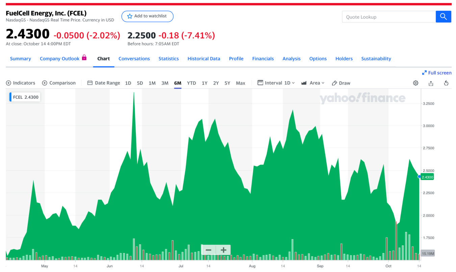Click the Date Range calendar icon
456x272 pixels.
[x=90, y=83]
